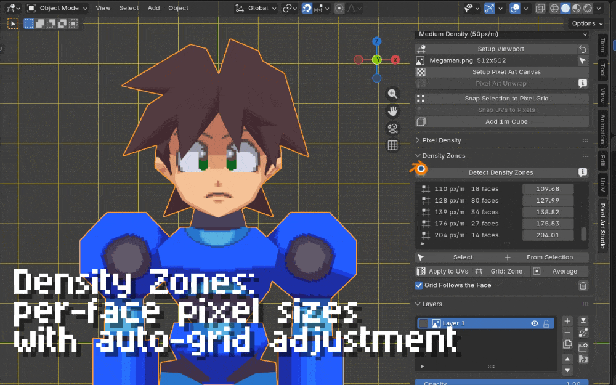This screenshot has width=616, height=385.
Task: Open the View menu
Action: 103,8
